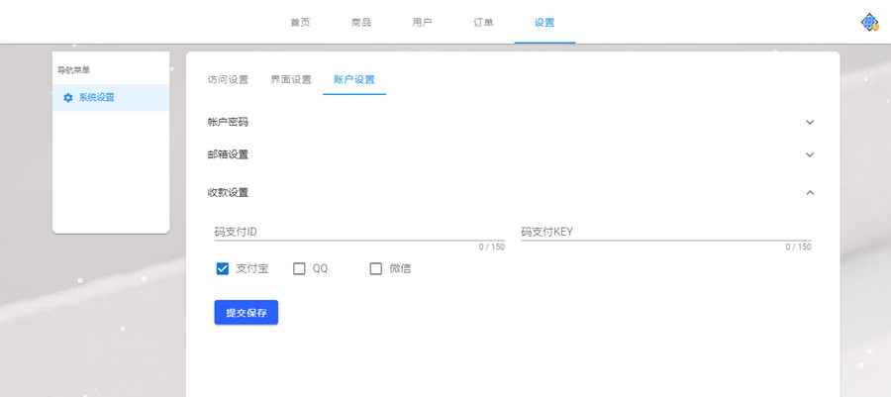Image resolution: width=891 pixels, height=397 pixels.
Task: Select the 设置 top navigation tab
Action: (544, 22)
